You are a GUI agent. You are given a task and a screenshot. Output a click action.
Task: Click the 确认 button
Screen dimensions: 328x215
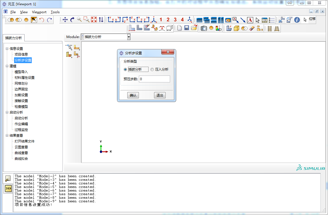pyautogui.click(x=133, y=95)
